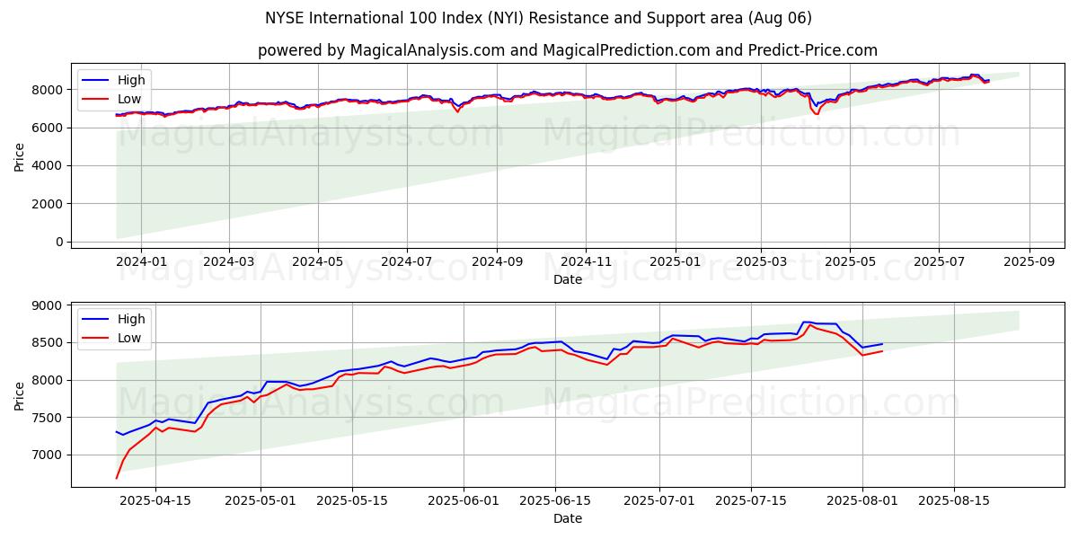
Task: Click the '2024-03' date tick on the top chart
Action: click(x=229, y=261)
